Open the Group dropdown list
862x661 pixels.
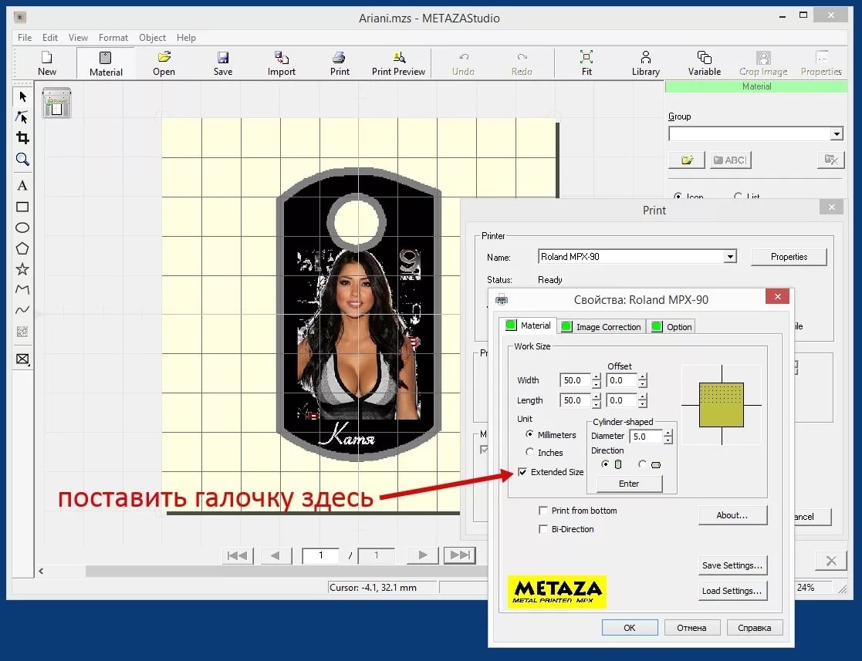pyautogui.click(x=836, y=134)
